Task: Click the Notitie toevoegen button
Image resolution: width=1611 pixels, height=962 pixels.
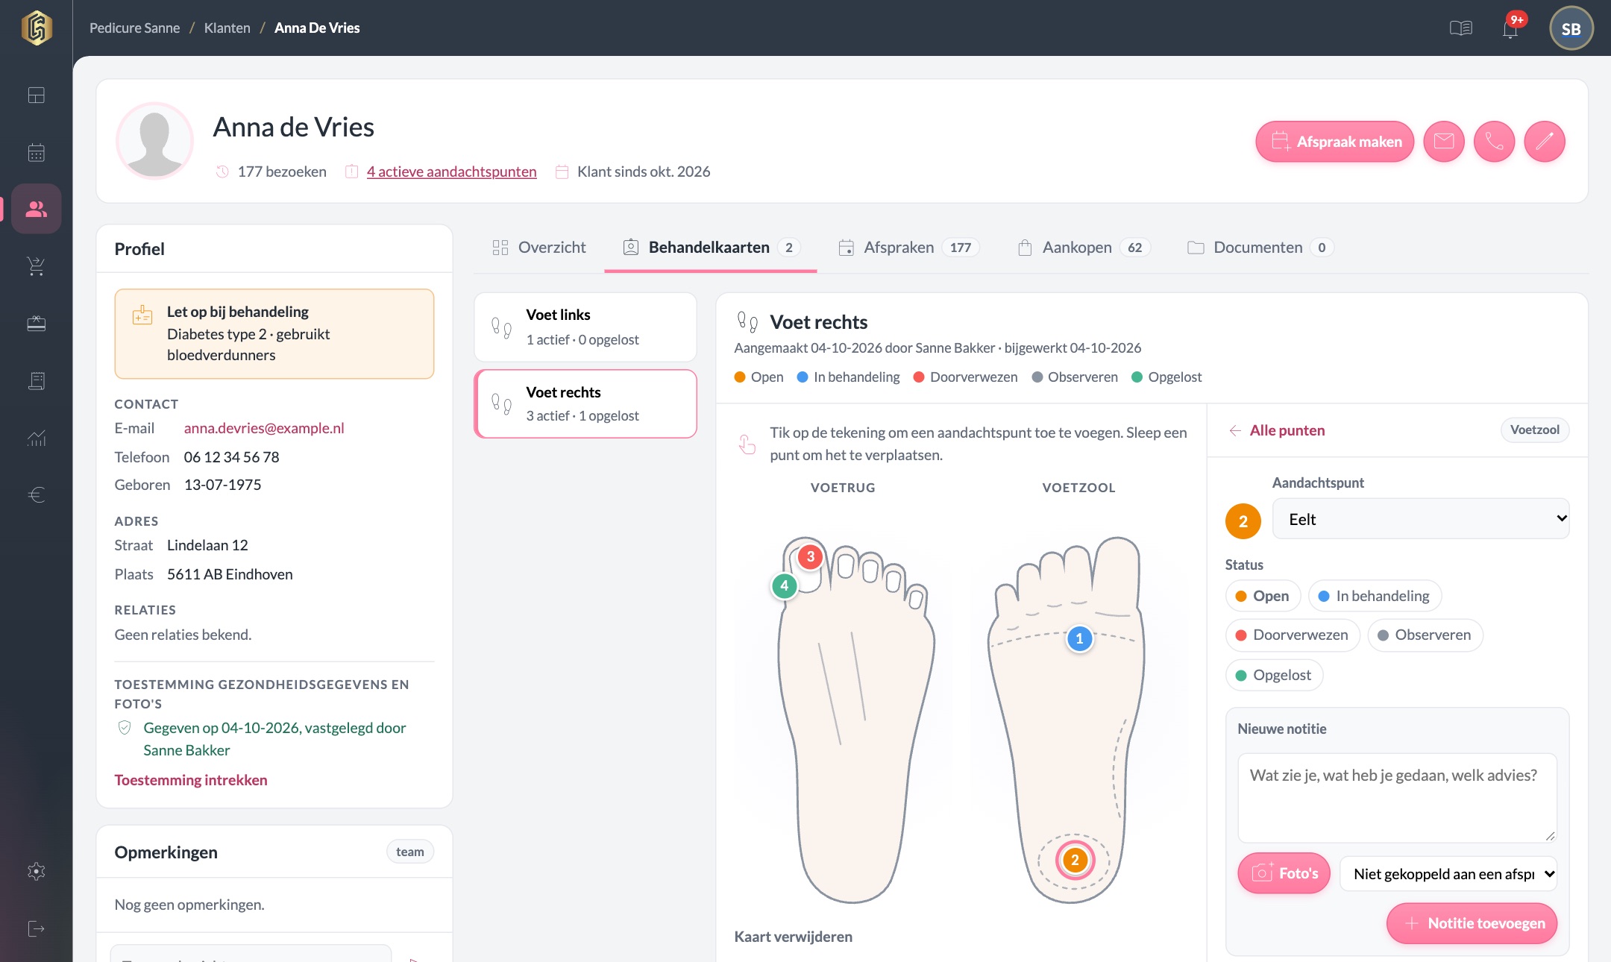Action: click(x=1472, y=923)
